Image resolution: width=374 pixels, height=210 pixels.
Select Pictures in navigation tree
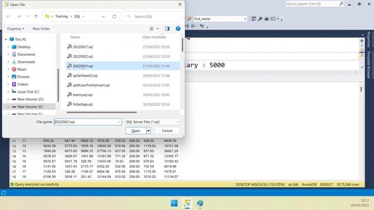coord(23,76)
